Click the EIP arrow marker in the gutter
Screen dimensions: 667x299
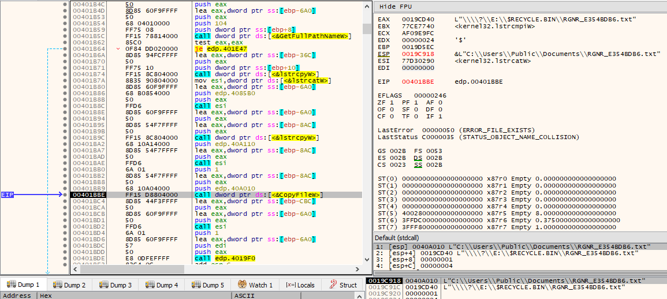(32, 195)
